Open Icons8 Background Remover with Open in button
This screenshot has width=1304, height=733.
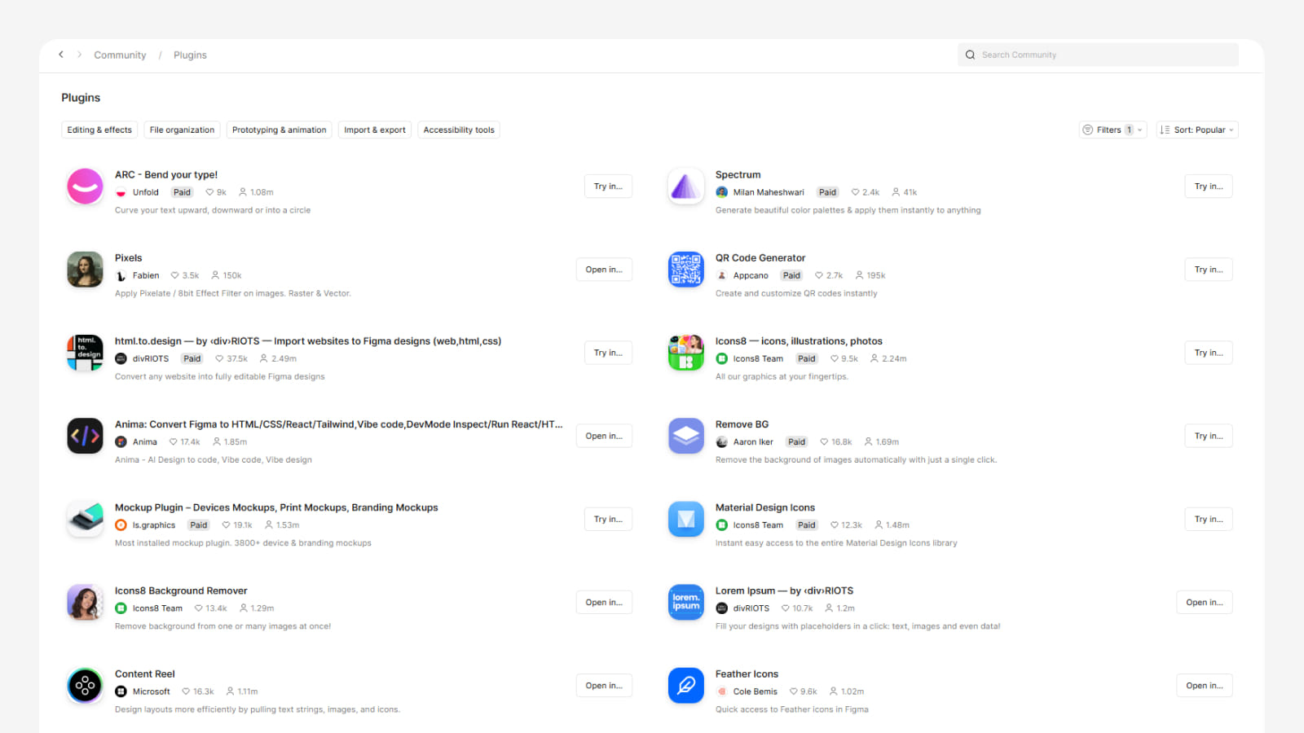tap(604, 603)
